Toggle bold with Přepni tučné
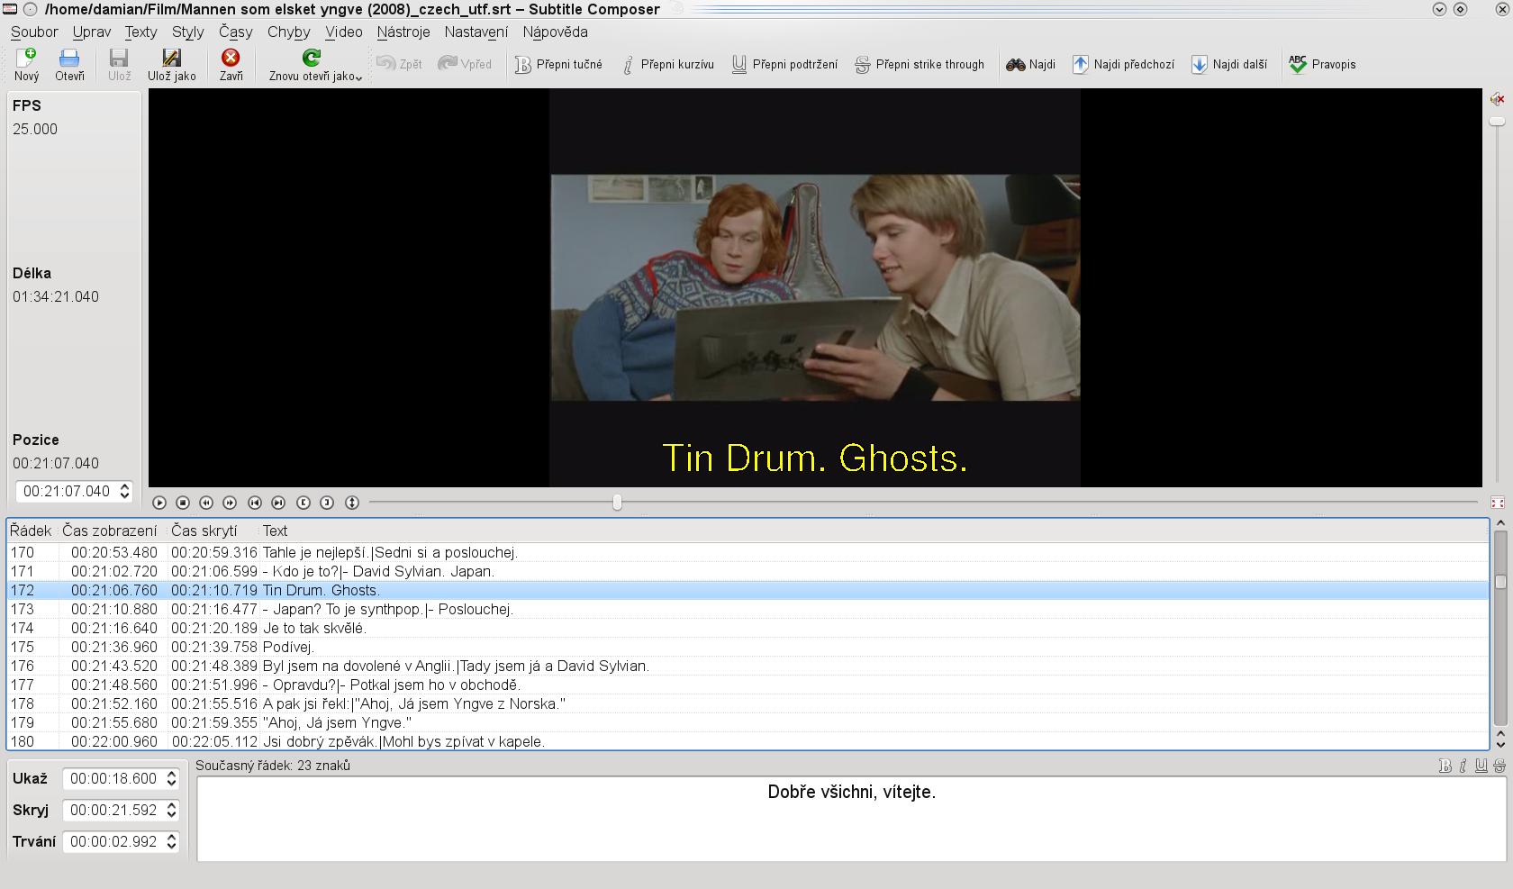 [x=558, y=65]
